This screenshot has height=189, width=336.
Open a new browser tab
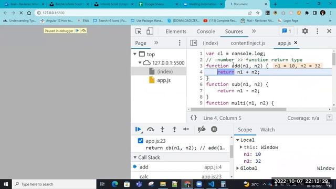click(x=275, y=4)
